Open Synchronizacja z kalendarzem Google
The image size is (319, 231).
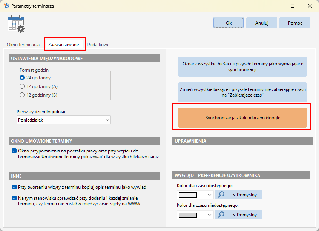click(x=242, y=117)
